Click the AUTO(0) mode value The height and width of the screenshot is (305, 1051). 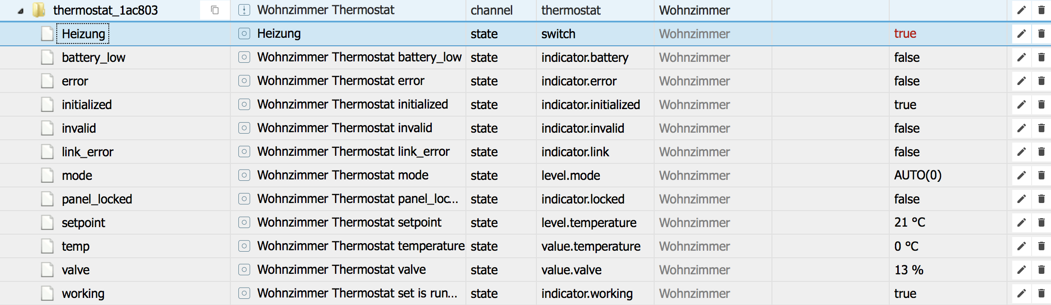917,175
